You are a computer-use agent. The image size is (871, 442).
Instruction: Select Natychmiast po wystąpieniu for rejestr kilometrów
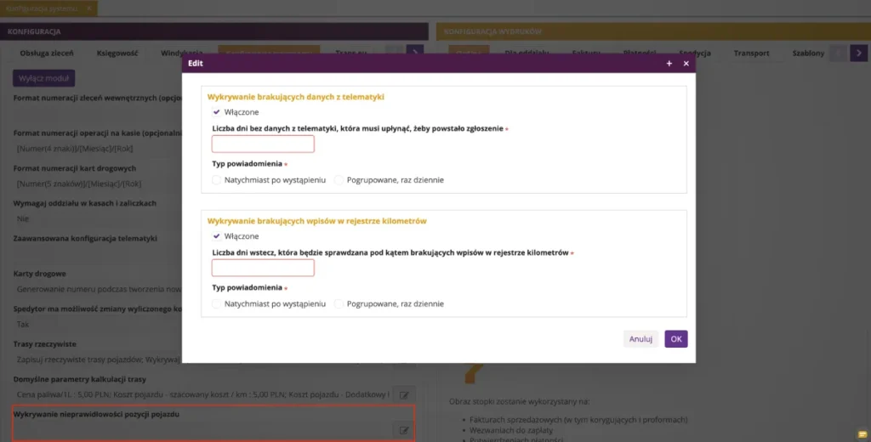(x=217, y=303)
